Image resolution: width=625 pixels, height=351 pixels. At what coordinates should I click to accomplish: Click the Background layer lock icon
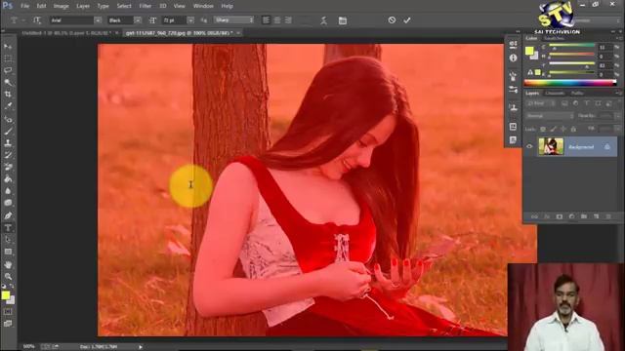[607, 147]
